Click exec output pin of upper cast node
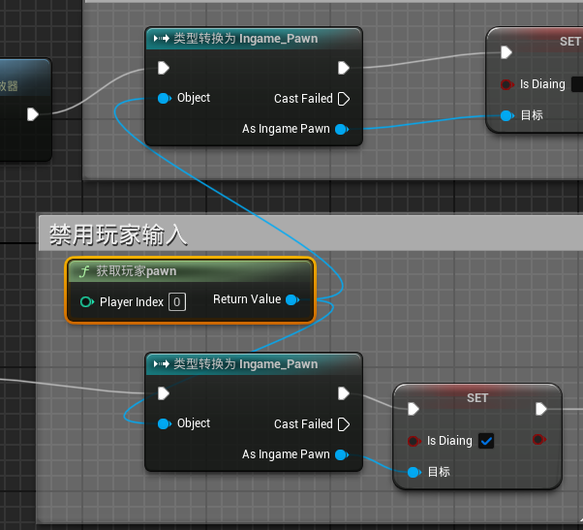This screenshot has height=530, width=583. point(344,68)
